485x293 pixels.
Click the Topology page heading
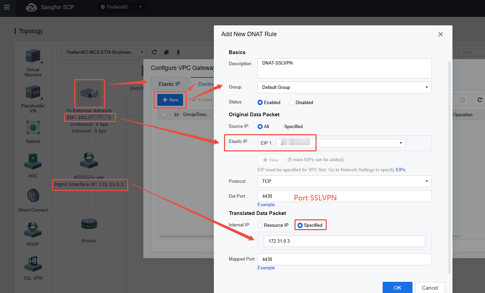pyautogui.click(x=31, y=31)
